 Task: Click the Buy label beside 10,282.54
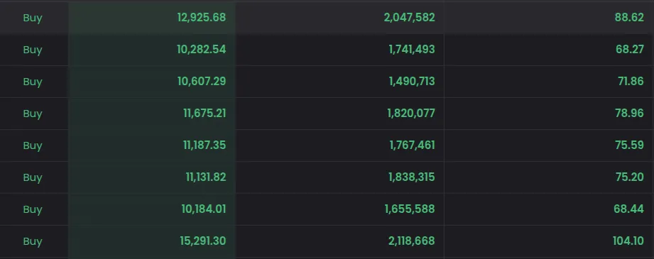(x=33, y=50)
